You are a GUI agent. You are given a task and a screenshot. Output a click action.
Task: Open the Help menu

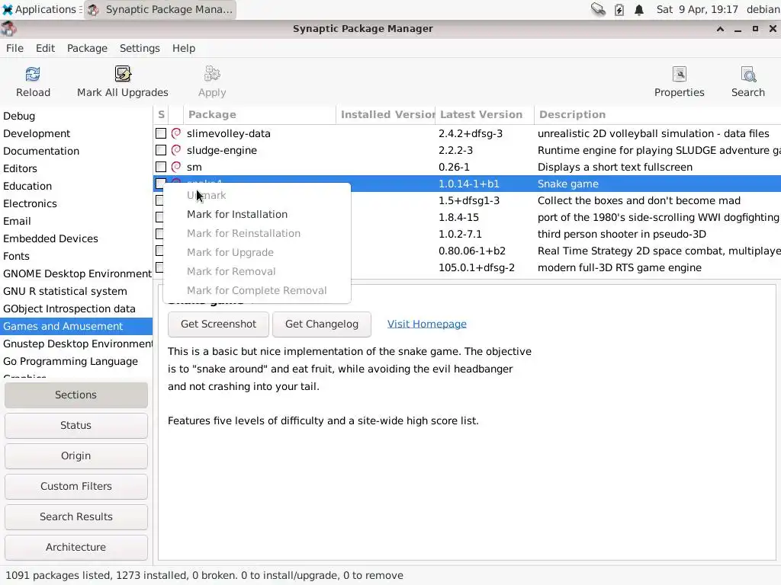(x=184, y=48)
